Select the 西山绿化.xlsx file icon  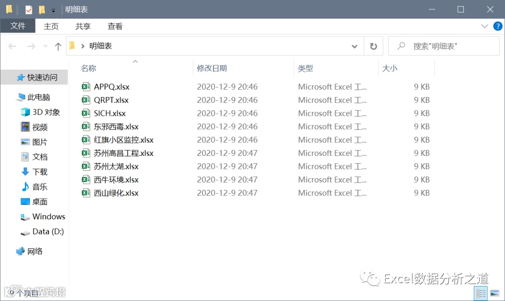click(86, 193)
